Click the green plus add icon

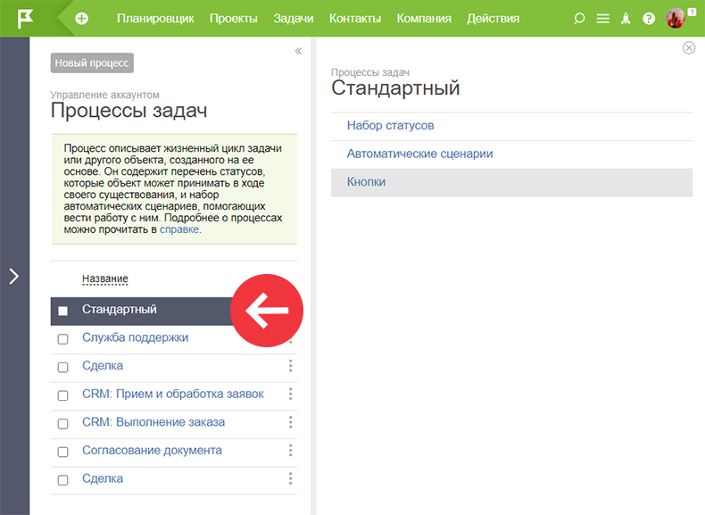tap(81, 19)
